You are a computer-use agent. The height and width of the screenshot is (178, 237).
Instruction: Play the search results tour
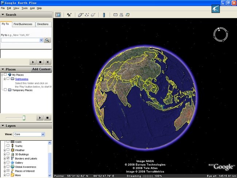click(33, 62)
